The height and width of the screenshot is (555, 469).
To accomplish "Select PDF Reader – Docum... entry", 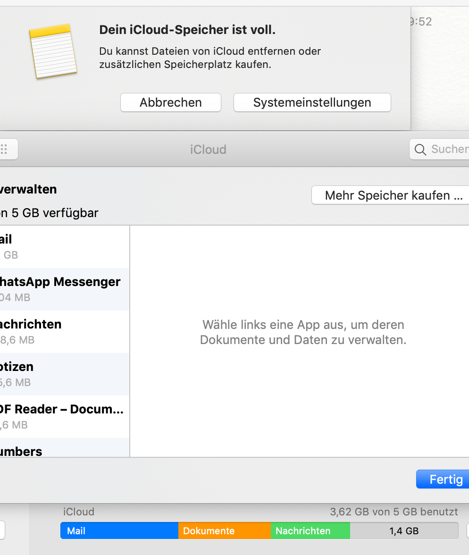I will [x=65, y=417].
